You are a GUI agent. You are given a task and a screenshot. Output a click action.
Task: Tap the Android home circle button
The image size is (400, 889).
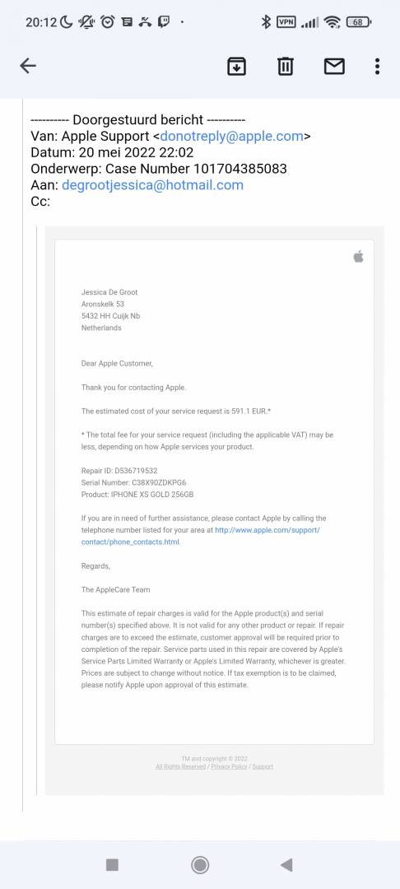click(x=199, y=864)
